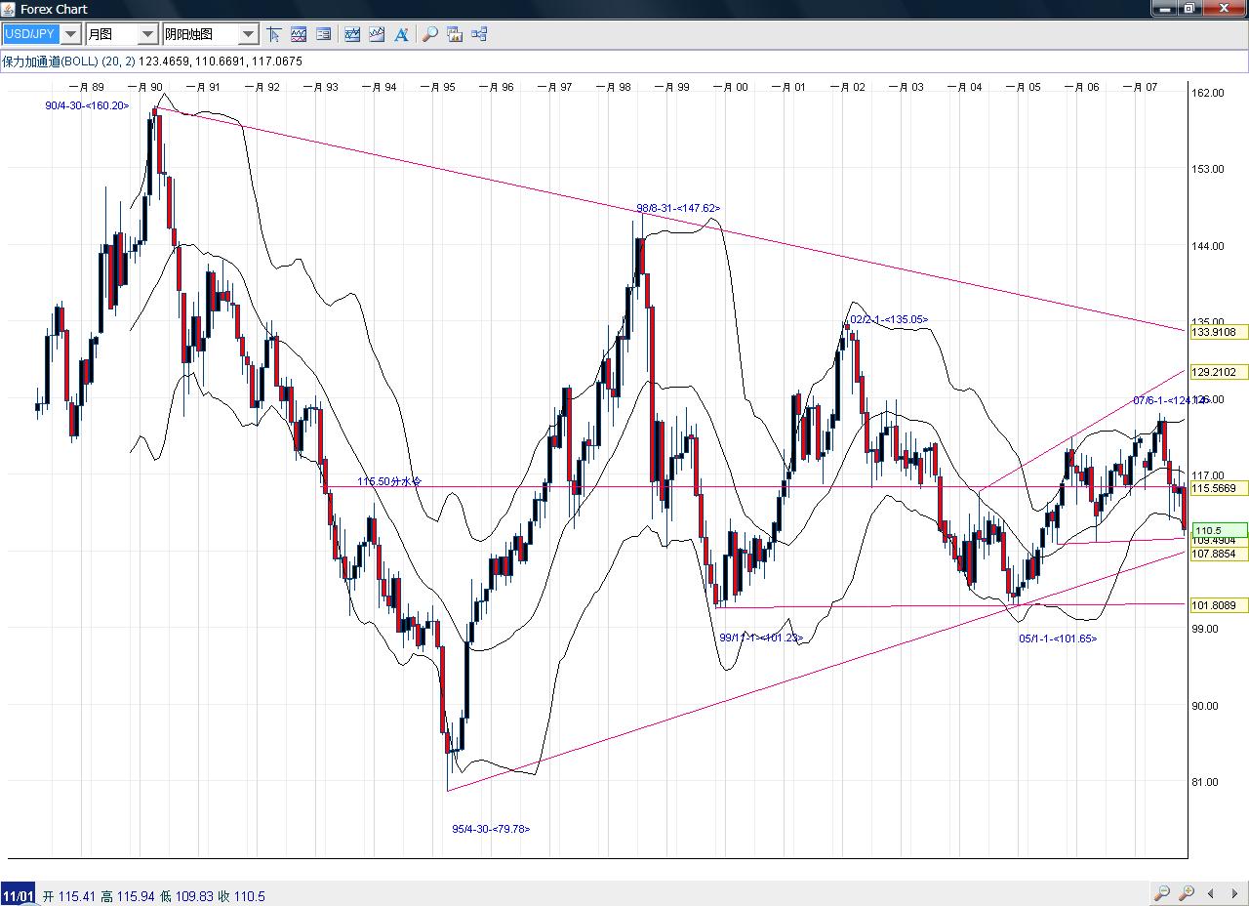
Task: Click the green 110.5 current price label
Action: (x=1217, y=530)
